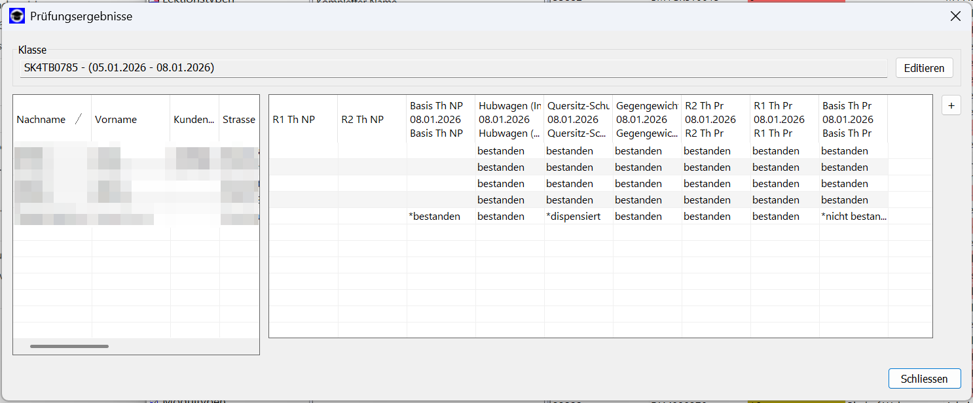This screenshot has height=403, width=973.
Task: Click the Editieren button
Action: click(924, 68)
